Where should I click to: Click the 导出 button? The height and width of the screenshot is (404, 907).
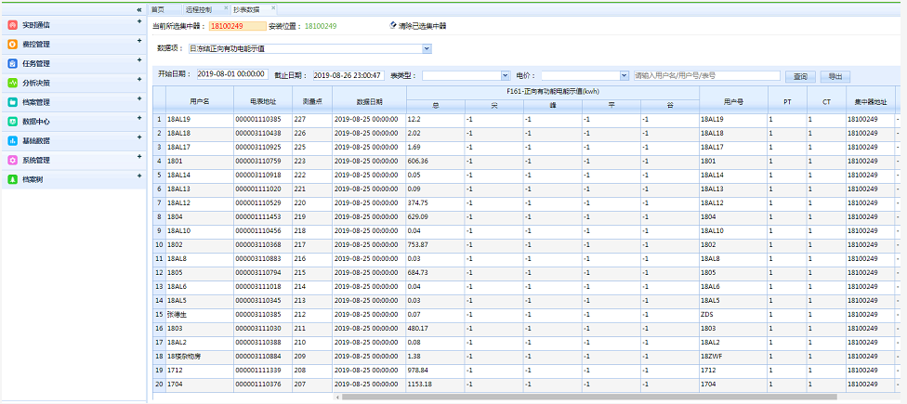point(835,76)
